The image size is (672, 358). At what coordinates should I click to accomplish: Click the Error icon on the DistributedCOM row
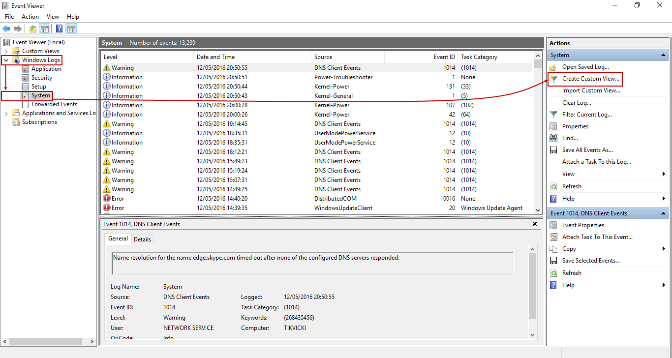(107, 199)
